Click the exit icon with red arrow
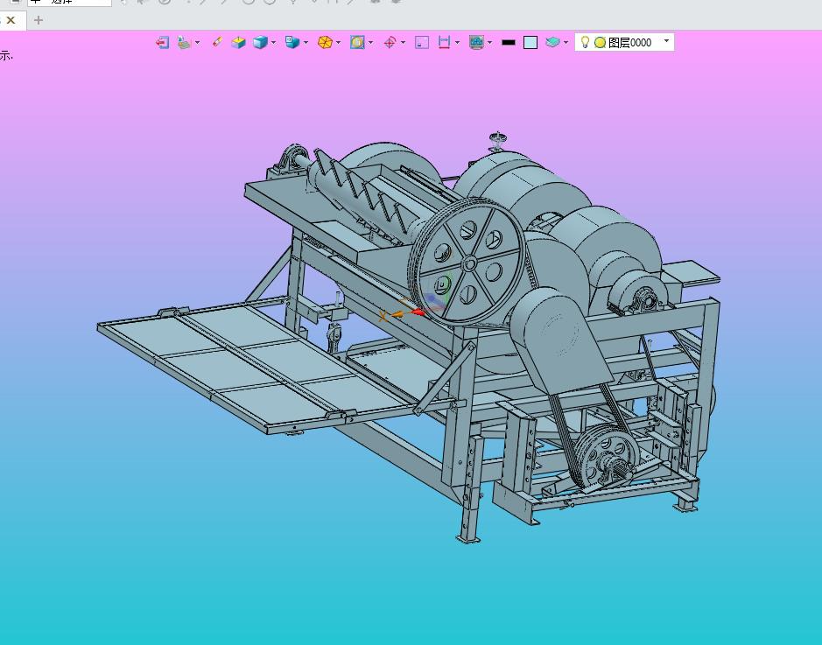 click(163, 42)
